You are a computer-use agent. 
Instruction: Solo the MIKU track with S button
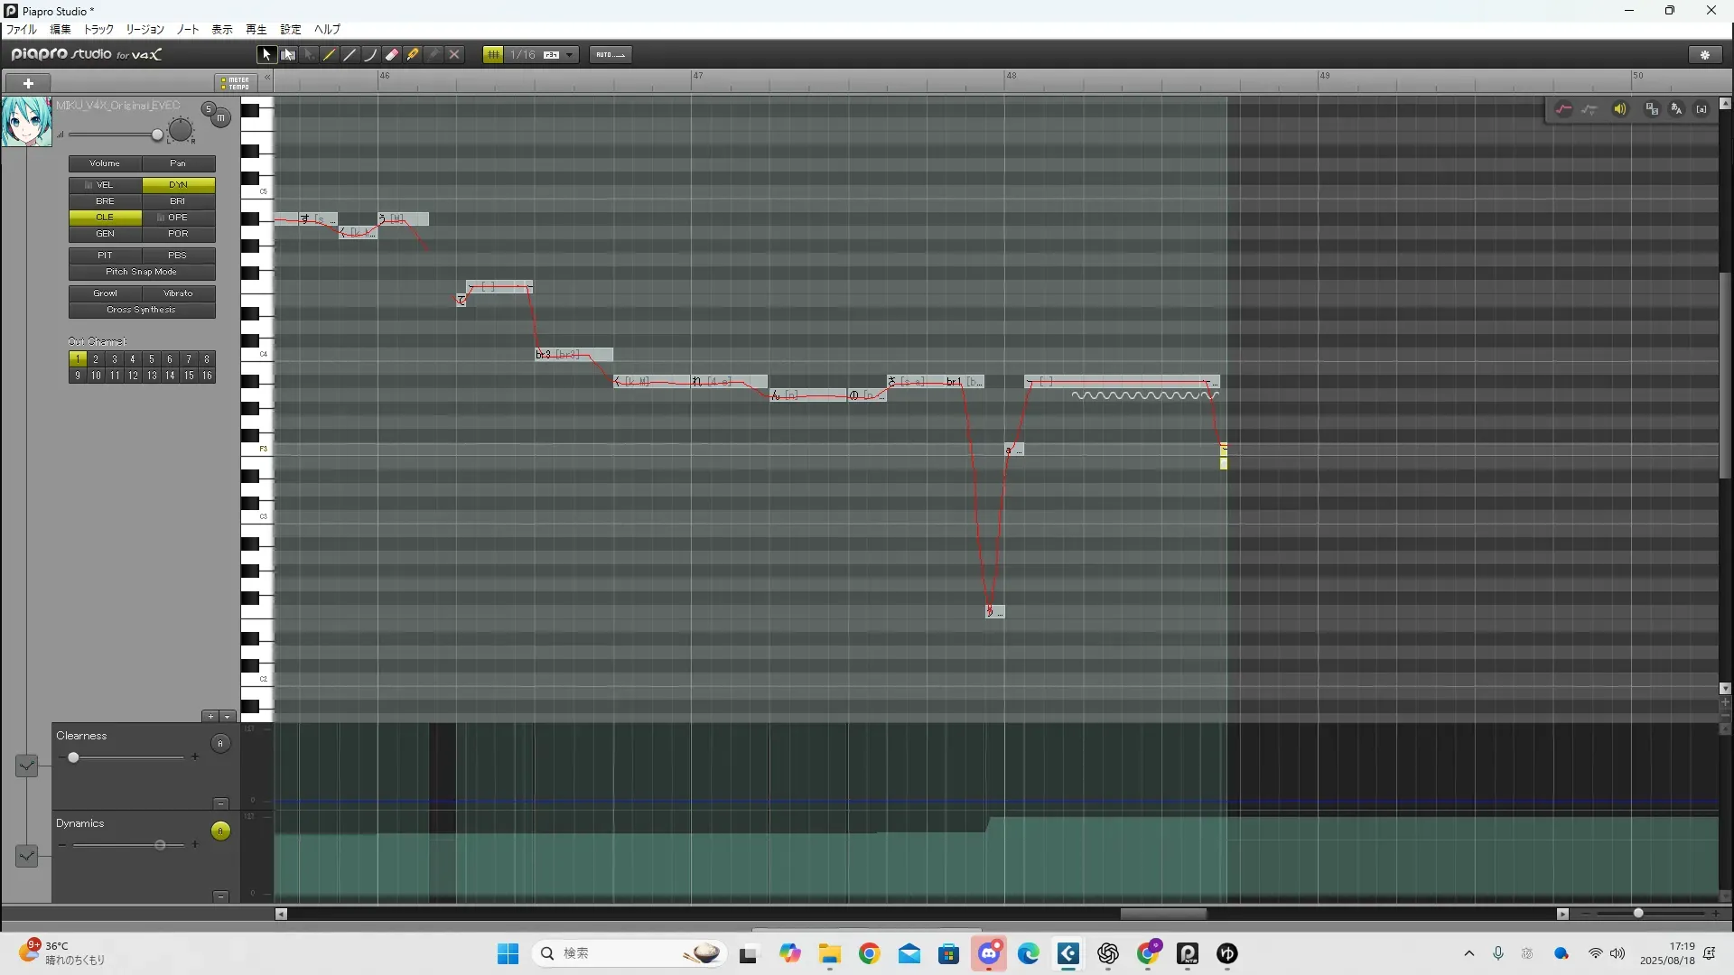click(x=209, y=109)
